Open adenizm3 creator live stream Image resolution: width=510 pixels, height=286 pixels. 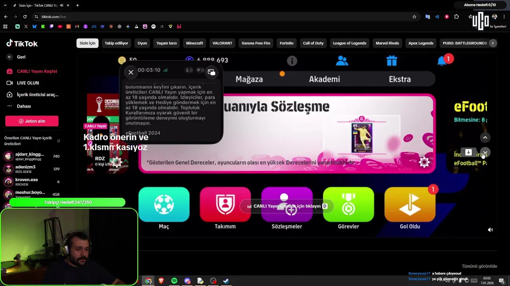(31, 169)
